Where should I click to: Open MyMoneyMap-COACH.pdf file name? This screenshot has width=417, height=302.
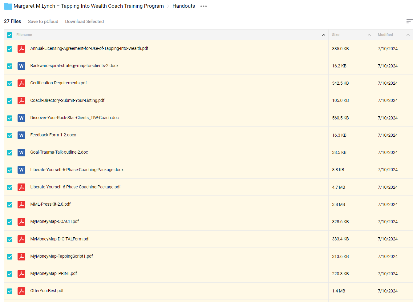[55, 221]
